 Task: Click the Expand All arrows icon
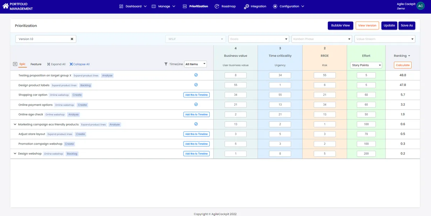point(48,64)
